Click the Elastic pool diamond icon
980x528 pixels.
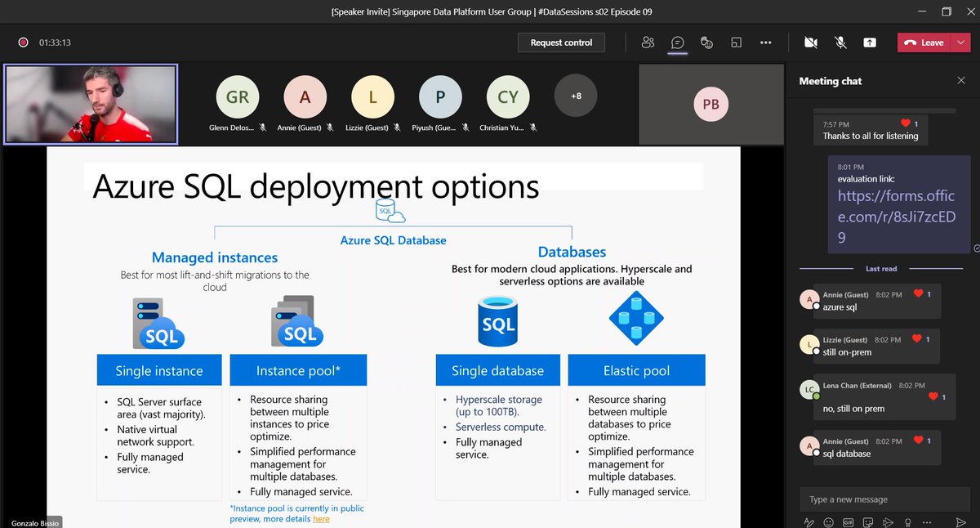coord(636,318)
